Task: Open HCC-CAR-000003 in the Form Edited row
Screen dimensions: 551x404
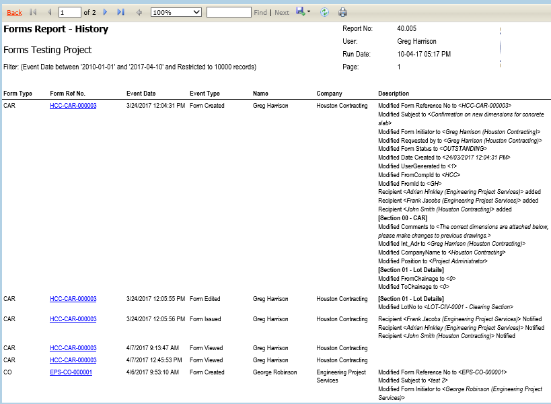Action: tap(73, 299)
